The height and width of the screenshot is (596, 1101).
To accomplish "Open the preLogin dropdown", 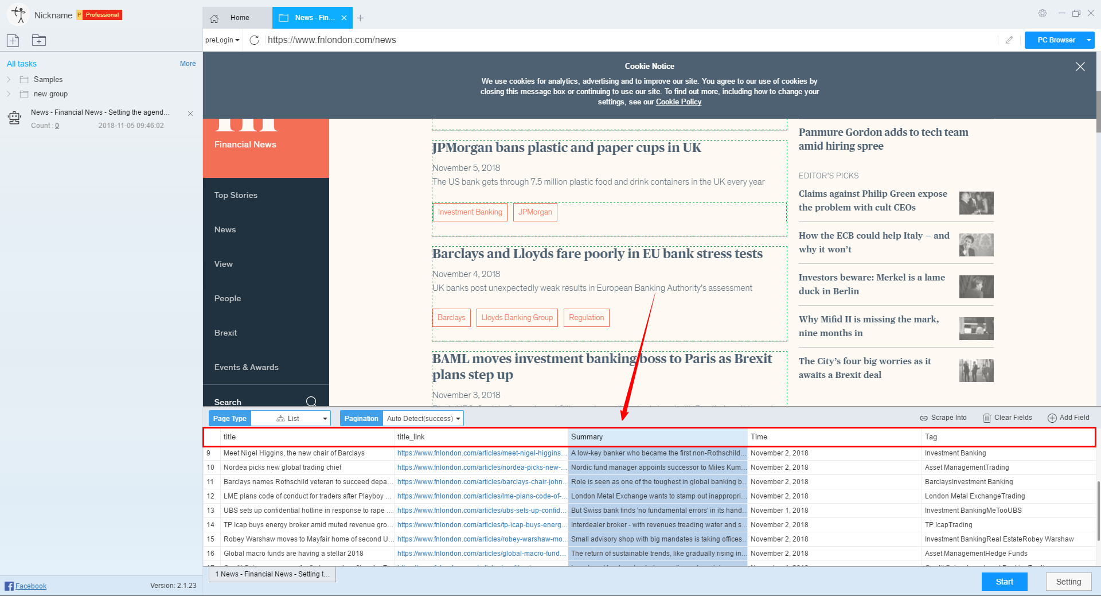I will tap(222, 40).
